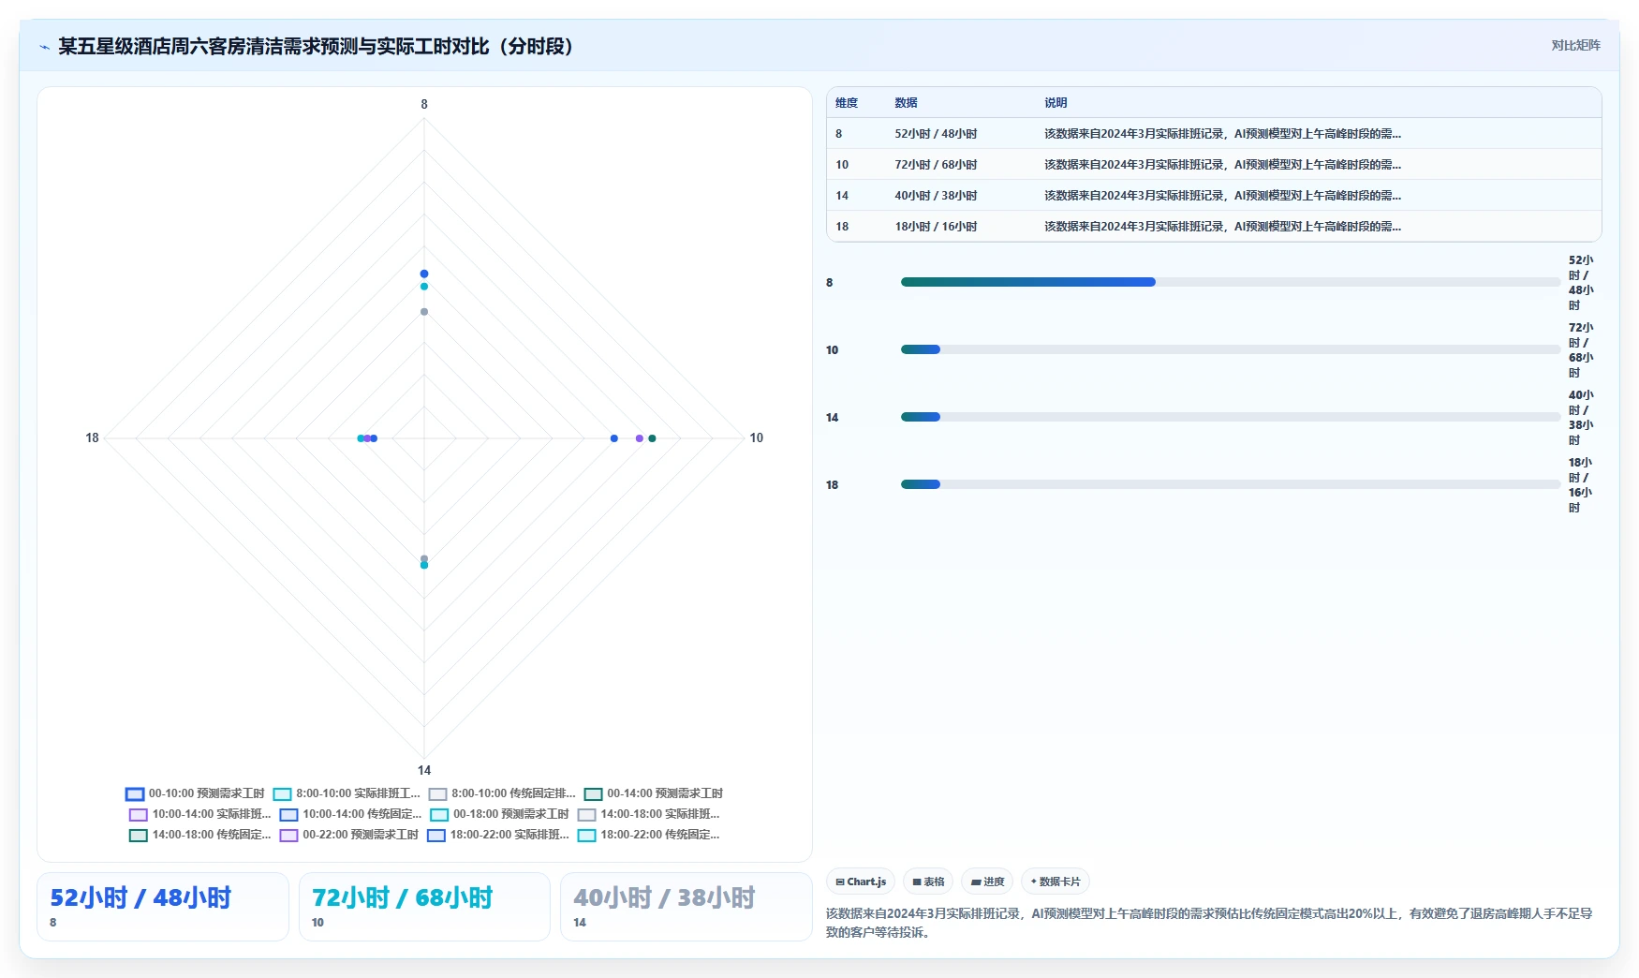Screen dimensions: 1639x978
Task: Click the 说明 column header
Action: point(1056,103)
